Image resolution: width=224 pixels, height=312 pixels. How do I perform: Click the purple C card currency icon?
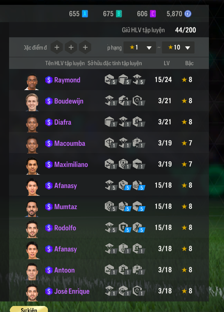pyautogui.click(x=153, y=14)
